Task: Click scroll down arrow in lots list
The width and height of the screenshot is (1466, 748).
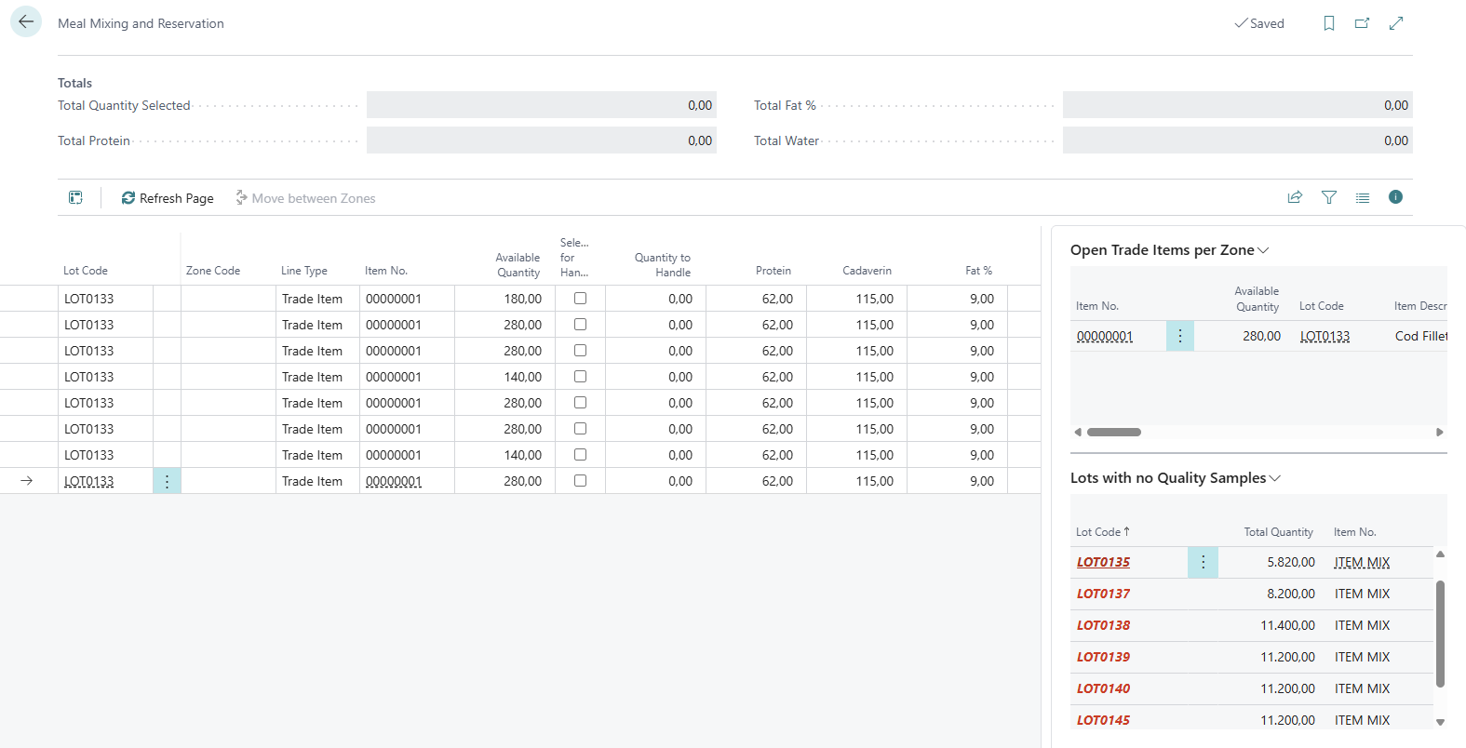Action: (x=1440, y=722)
